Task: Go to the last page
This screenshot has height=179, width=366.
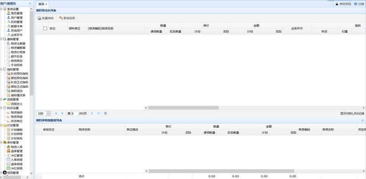Action: 98,114
